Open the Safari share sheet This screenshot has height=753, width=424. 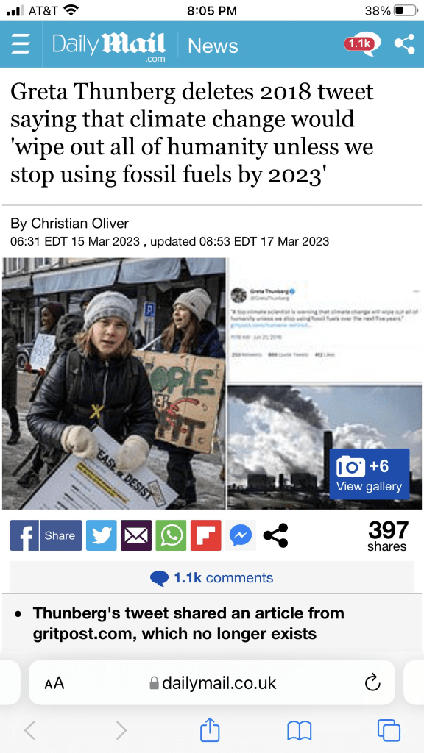pos(210,731)
